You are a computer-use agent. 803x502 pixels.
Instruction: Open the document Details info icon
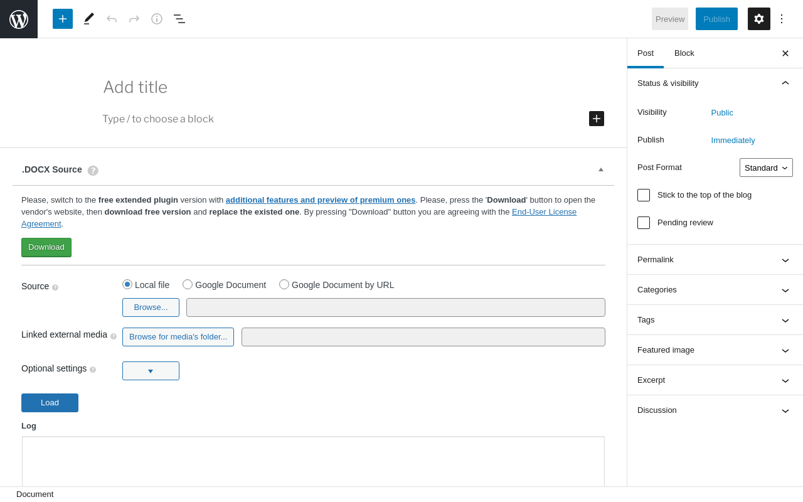coord(157,19)
